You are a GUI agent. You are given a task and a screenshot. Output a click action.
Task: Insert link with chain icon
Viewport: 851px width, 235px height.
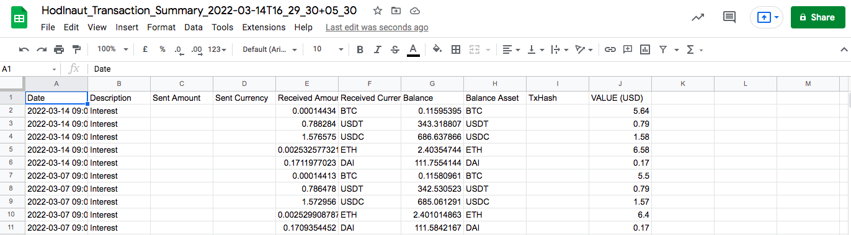tap(610, 49)
